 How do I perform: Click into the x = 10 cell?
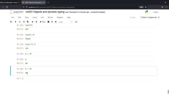coord(91,54)
